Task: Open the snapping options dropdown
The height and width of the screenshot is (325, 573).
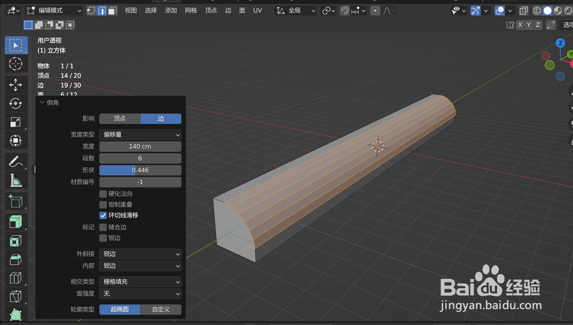Action: pyautogui.click(x=358, y=11)
